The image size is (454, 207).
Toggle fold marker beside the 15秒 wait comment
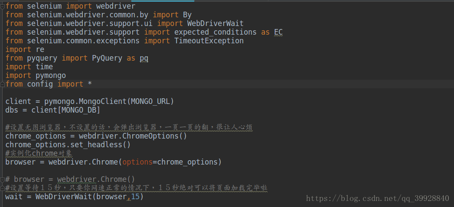(x=2, y=188)
